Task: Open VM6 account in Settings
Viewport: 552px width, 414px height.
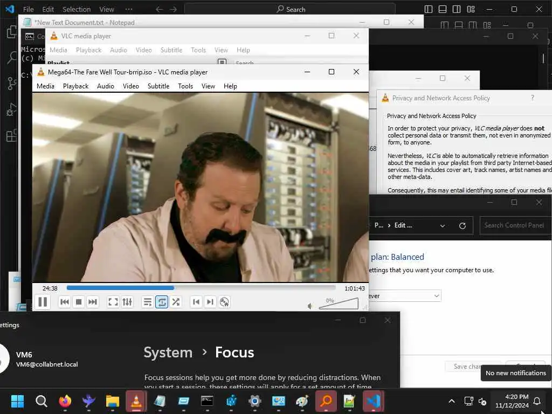Action: click(x=39, y=358)
